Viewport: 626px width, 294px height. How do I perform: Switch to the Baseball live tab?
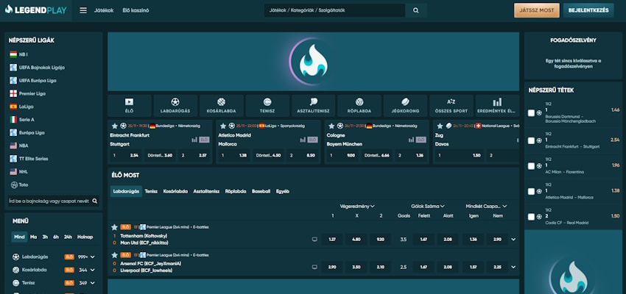click(x=261, y=191)
